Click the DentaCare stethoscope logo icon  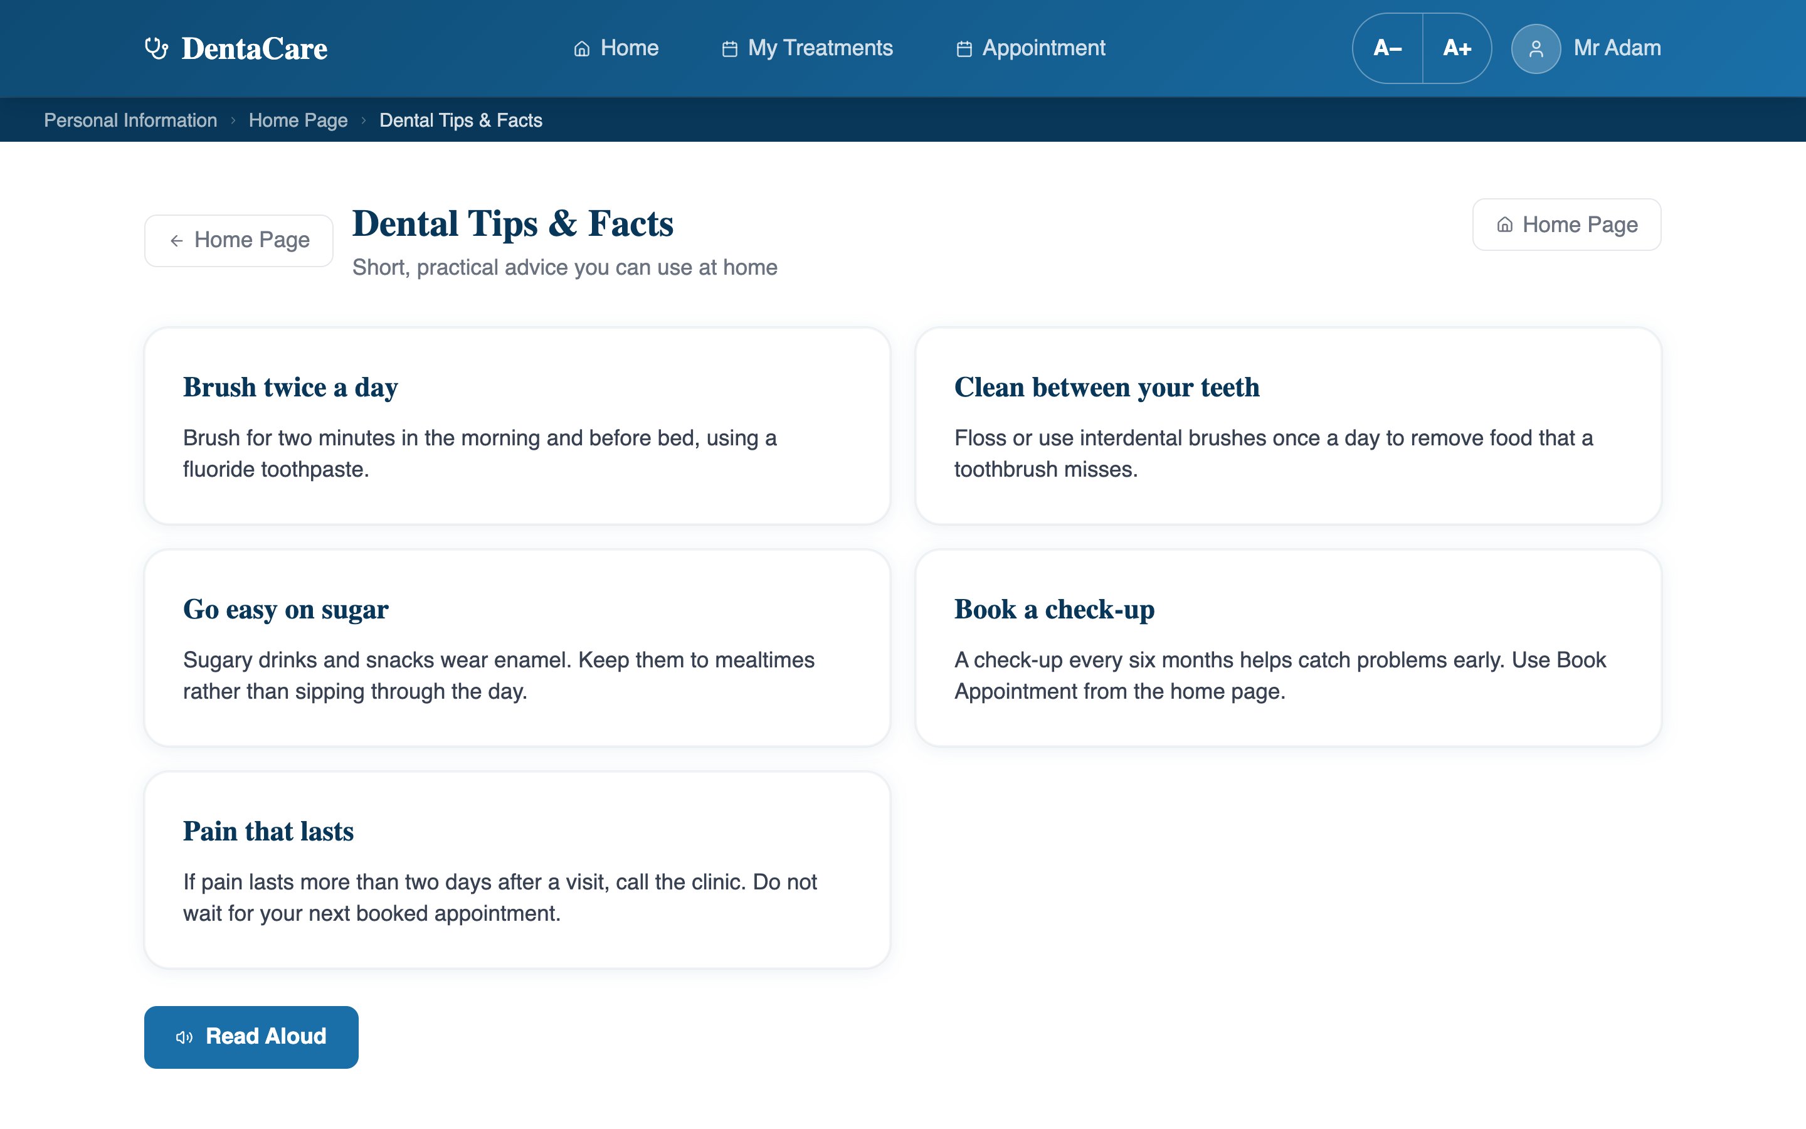[156, 48]
